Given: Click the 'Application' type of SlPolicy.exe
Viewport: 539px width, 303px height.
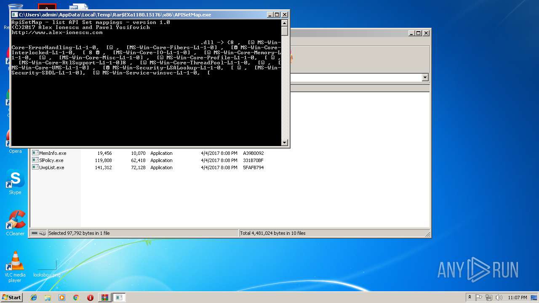Looking at the screenshot, I should pos(161,160).
